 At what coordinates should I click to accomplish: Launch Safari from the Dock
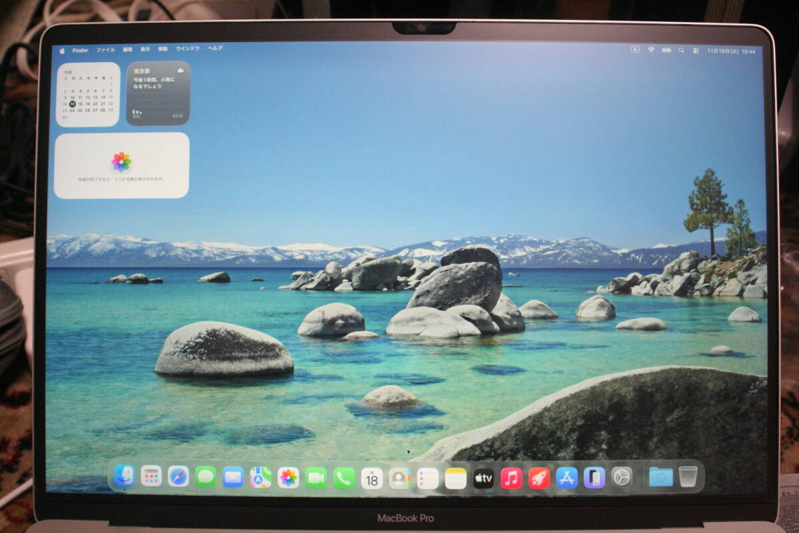coord(178,476)
